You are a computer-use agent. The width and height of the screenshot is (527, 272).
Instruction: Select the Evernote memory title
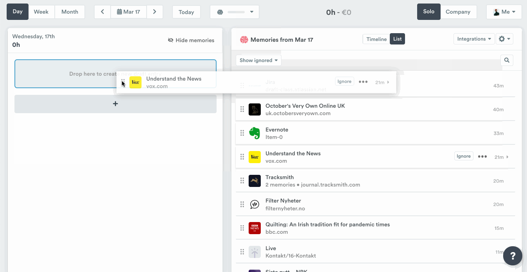(x=277, y=130)
